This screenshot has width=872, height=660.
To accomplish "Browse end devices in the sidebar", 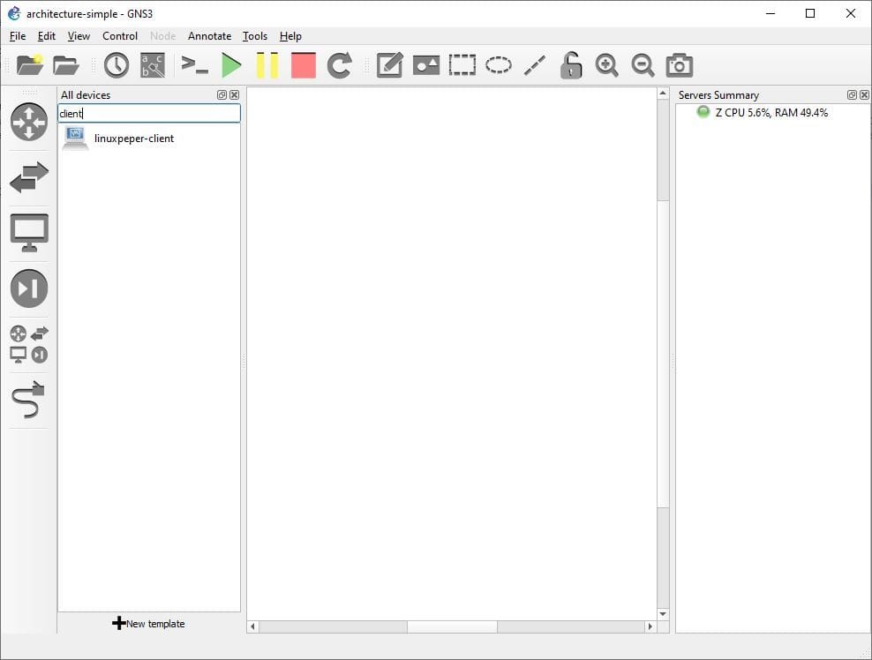I will click(x=28, y=232).
